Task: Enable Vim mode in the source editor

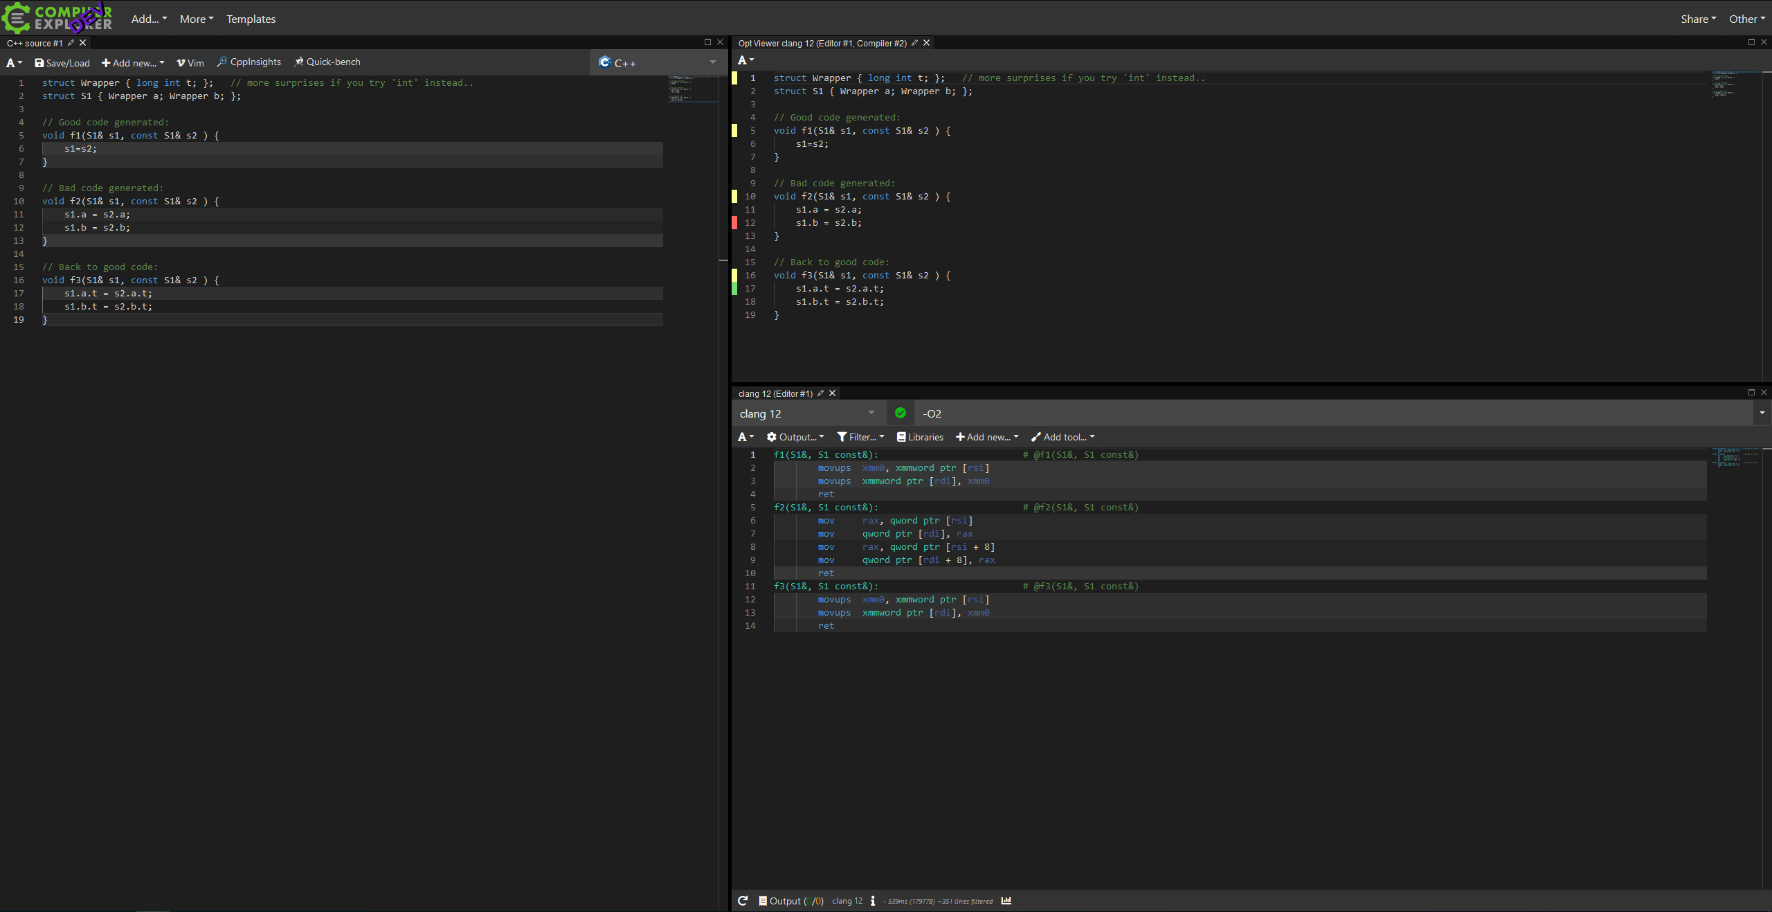Action: (190, 62)
